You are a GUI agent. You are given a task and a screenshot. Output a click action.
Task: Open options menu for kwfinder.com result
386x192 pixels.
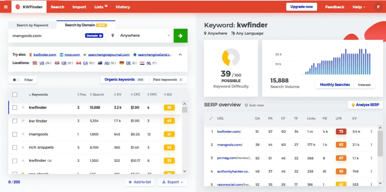click(371, 132)
